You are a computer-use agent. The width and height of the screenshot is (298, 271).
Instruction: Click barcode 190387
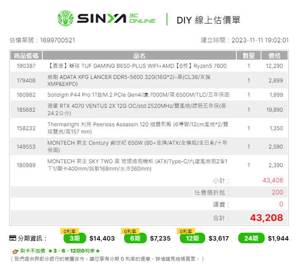(x=26, y=66)
